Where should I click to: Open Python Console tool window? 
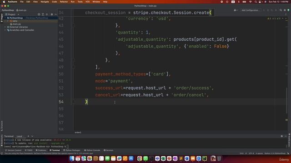[x=92, y=150]
